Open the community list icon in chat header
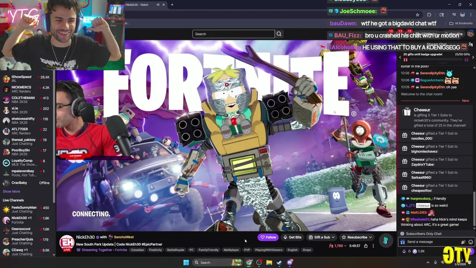This screenshot has height=268, width=476. (x=470, y=45)
